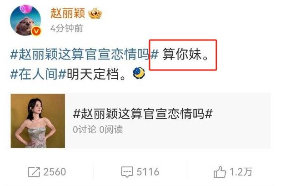
Task: Tap the crown membership icon beside username
Action: [95, 14]
